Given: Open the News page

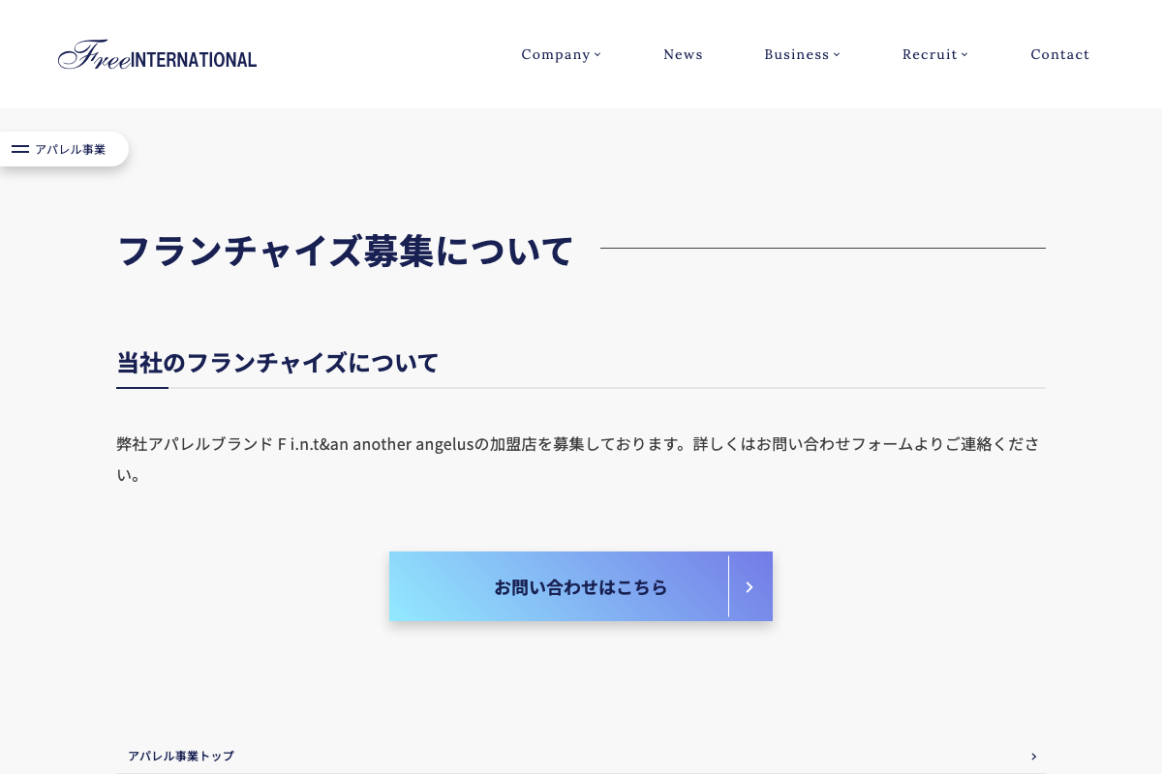Looking at the screenshot, I should pyautogui.click(x=683, y=54).
